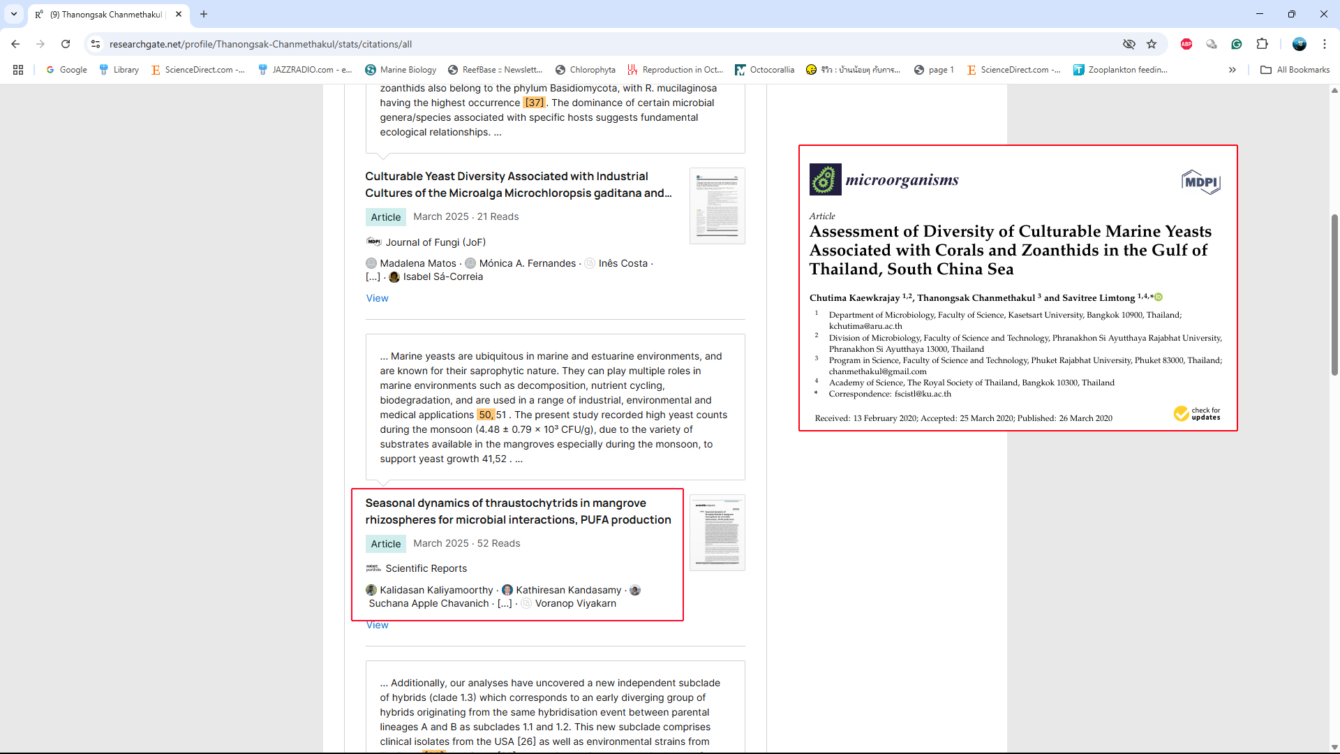Open the Extensions puzzle icon
This screenshot has width=1340, height=754.
[x=1262, y=44]
